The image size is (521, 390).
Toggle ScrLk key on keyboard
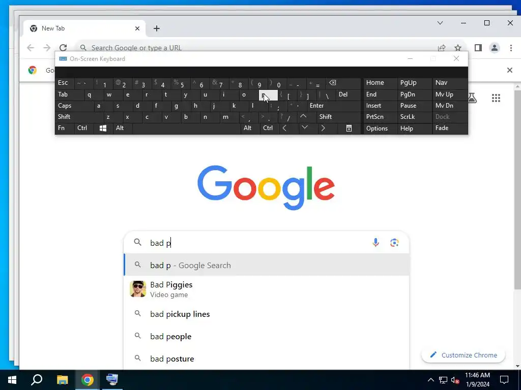tap(414, 117)
